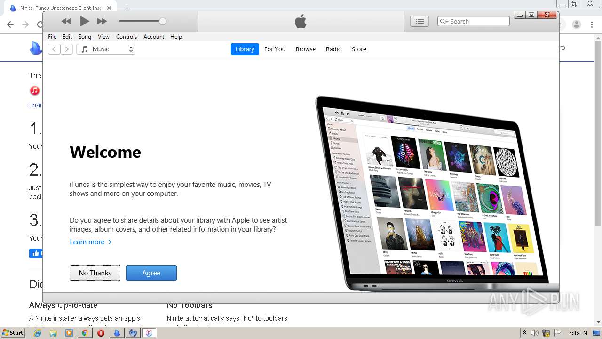Select the Ninite iTunes browser tab
602x339 pixels.
60,8
